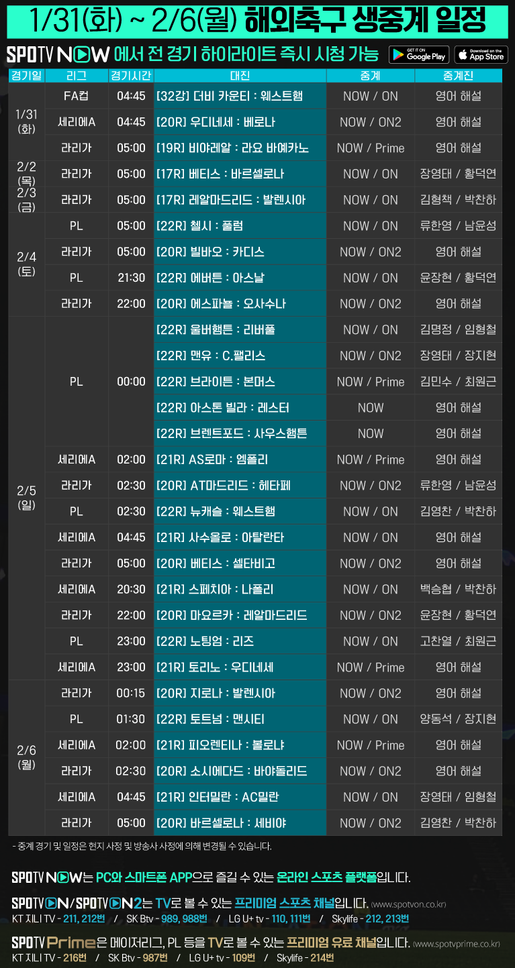Click the Google Play download badge

tap(418, 54)
